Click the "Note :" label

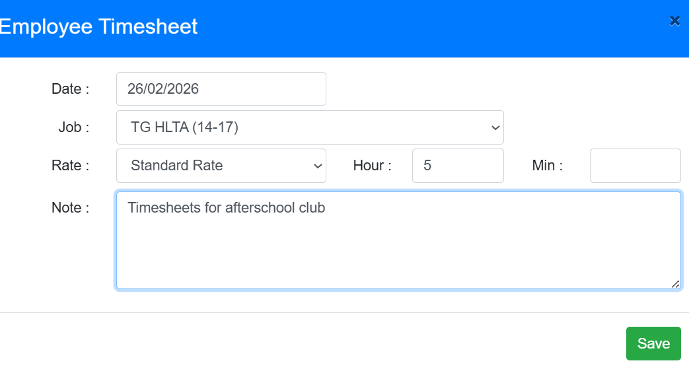coord(70,208)
